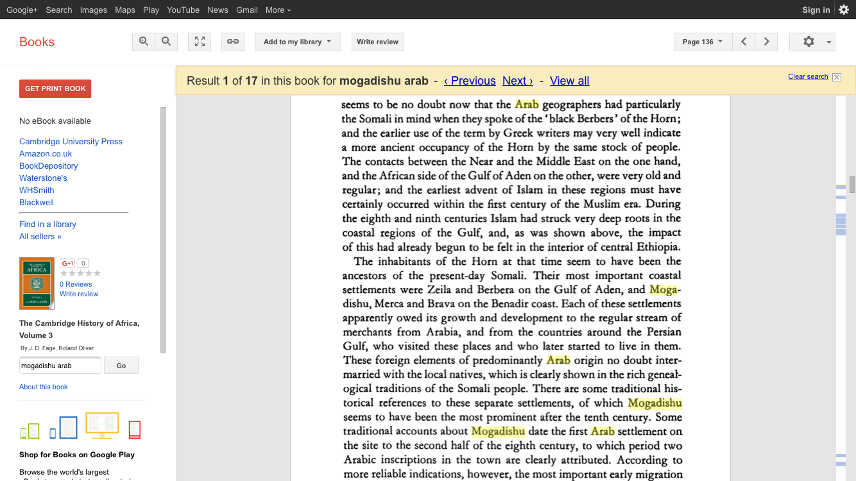Image resolution: width=856 pixels, height=481 pixels.
Task: Open Cambridge University Press seller link
Action: click(x=71, y=141)
